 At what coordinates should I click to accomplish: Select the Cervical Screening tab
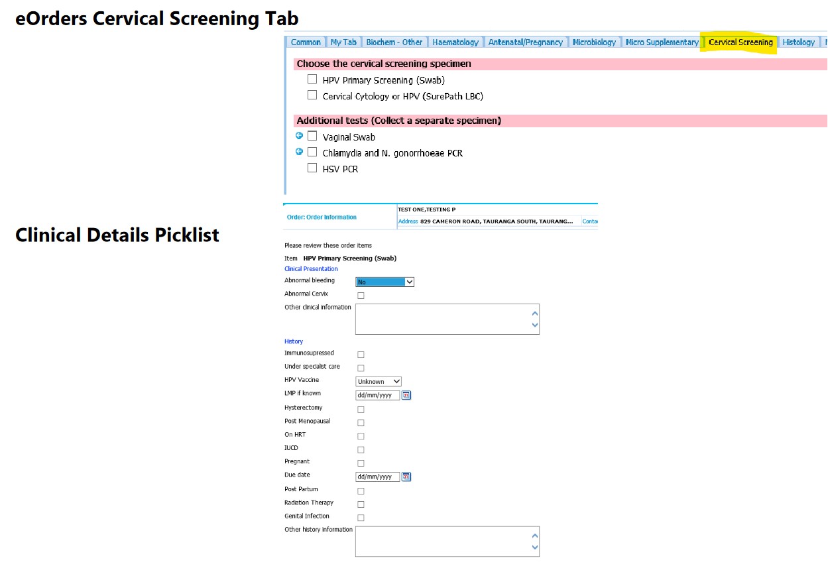740,42
